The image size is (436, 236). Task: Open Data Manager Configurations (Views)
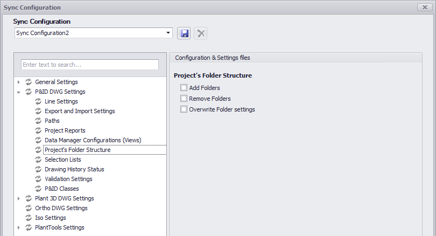[x=93, y=140]
